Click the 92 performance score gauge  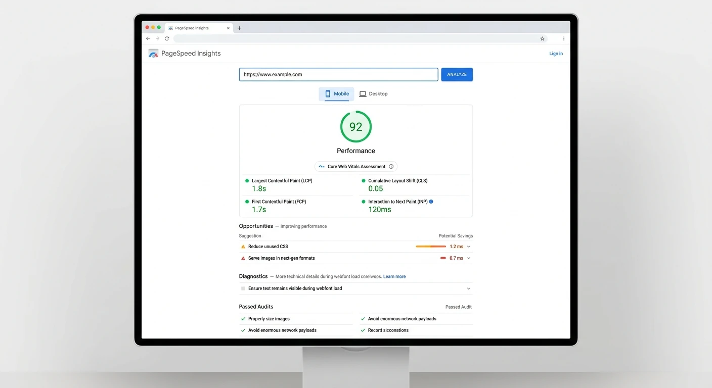356,127
